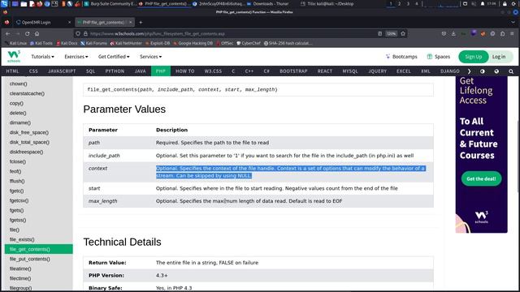The width and height of the screenshot is (520, 292).
Task: Click the FoxyProxy extension icon
Action: (483, 33)
